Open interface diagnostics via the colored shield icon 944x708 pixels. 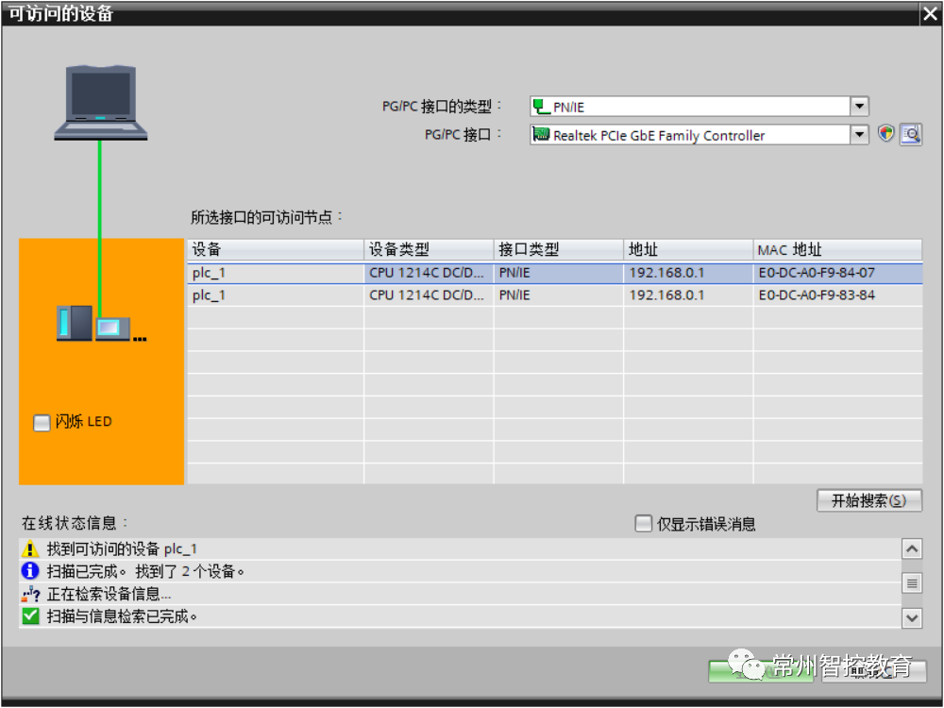pos(885,134)
